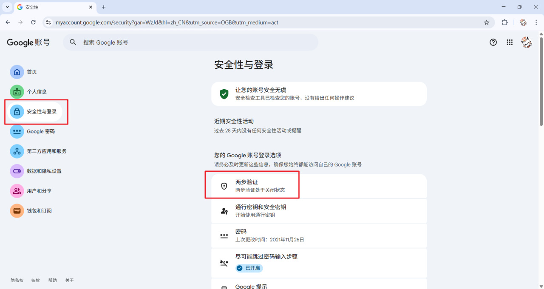The image size is (544, 289).
Task: Open Personal info (个人信息) icon
Action: click(x=17, y=91)
